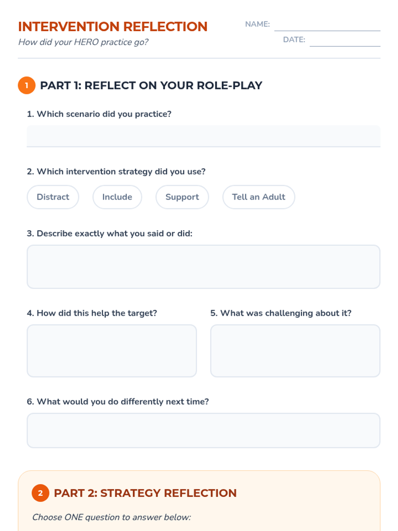Toggle the Tell an Adult option
This screenshot has height=531, width=398.
click(x=258, y=197)
